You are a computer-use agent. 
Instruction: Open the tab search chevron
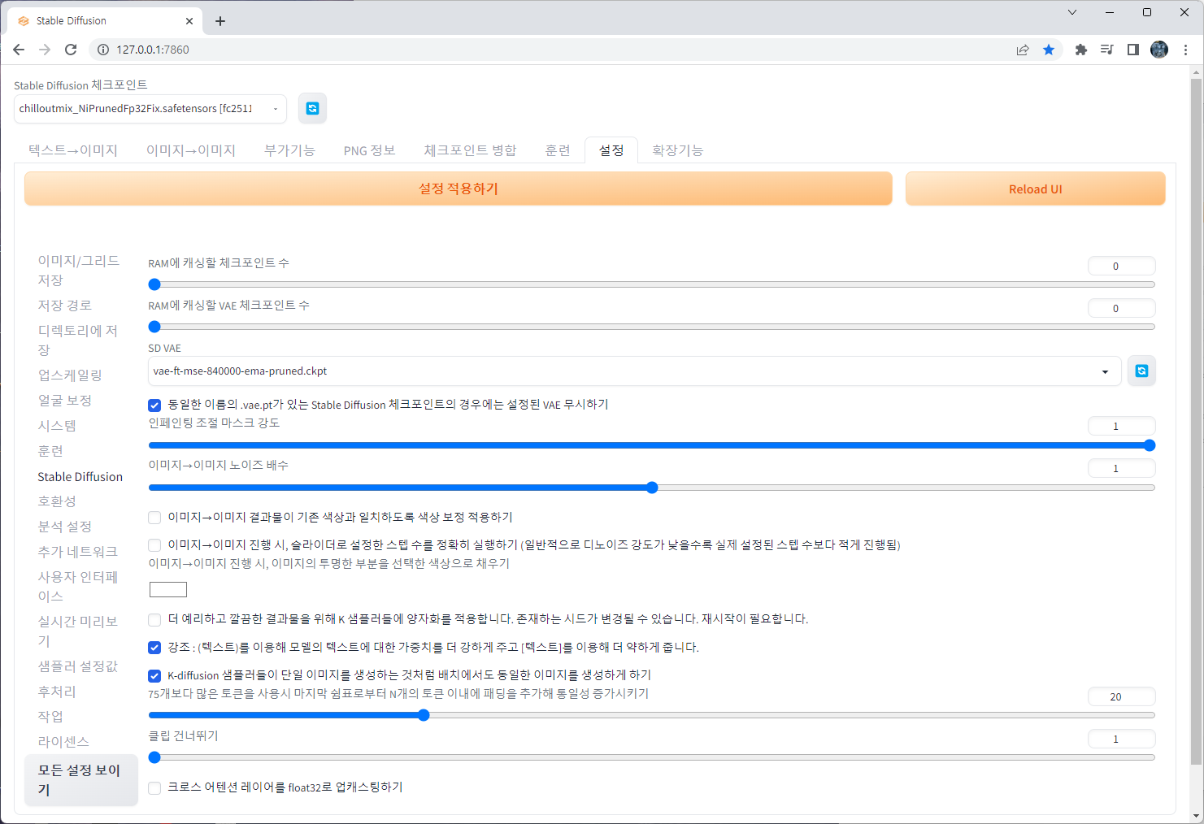1072,12
